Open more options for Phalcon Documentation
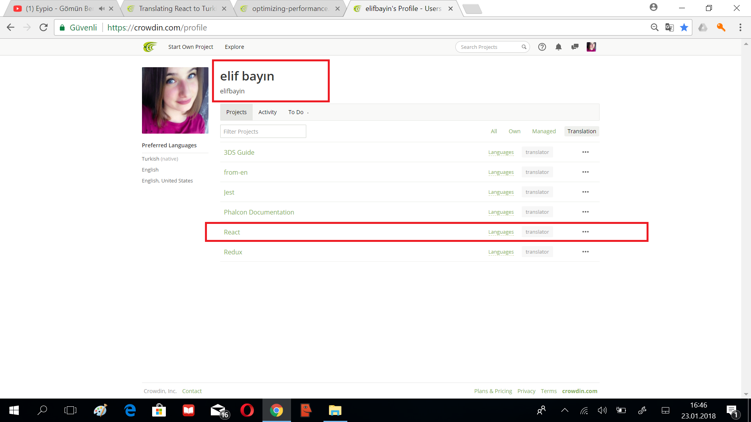The height and width of the screenshot is (422, 751). pos(586,212)
